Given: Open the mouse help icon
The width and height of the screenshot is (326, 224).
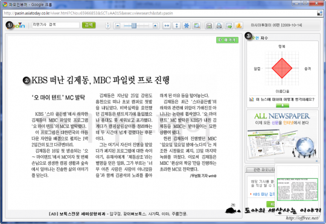Looking at the screenshot, I should [x=107, y=25].
